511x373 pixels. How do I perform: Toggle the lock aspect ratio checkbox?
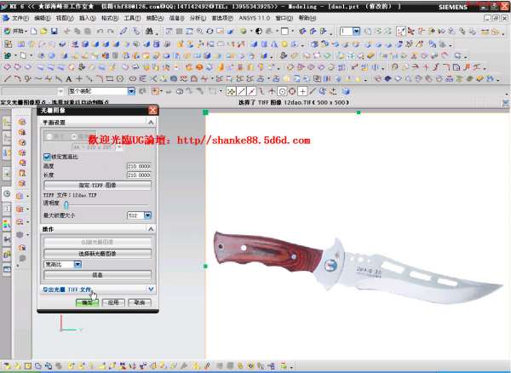47,158
